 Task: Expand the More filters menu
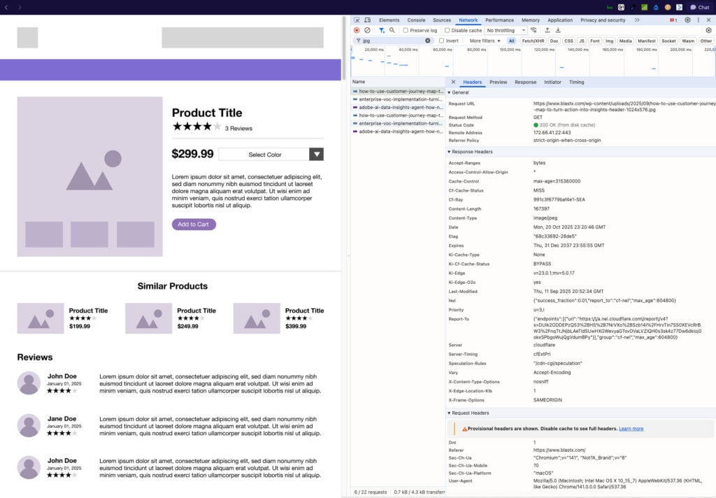(485, 41)
